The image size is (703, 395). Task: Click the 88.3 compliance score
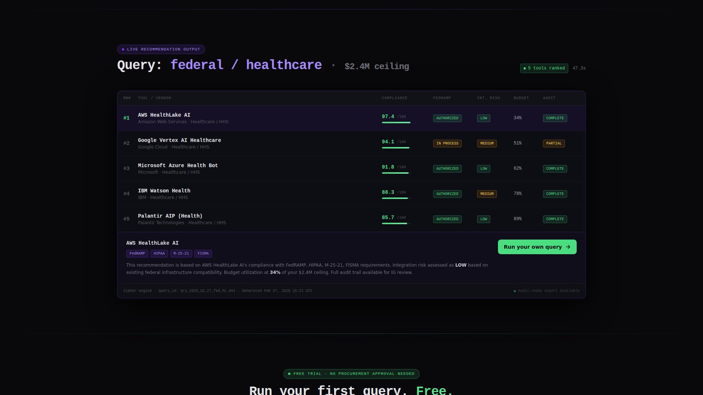(x=388, y=192)
